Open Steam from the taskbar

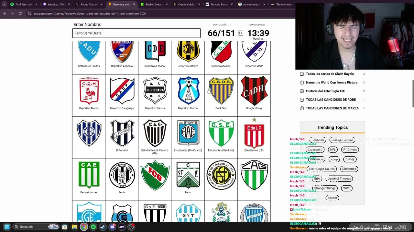[103, 227]
